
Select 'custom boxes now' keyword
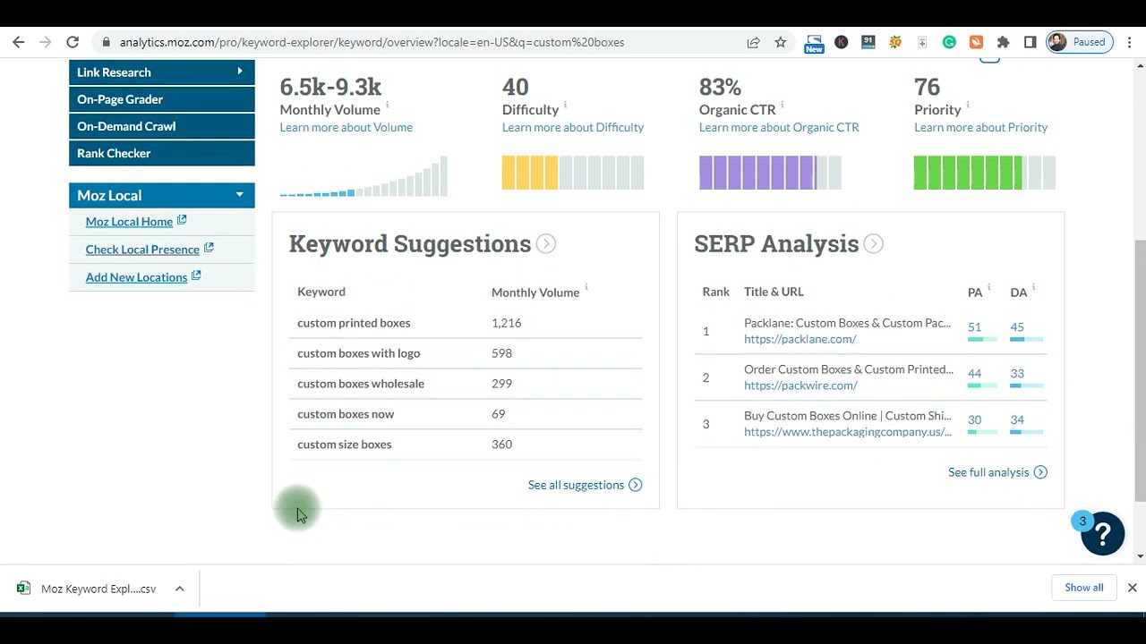tap(346, 414)
